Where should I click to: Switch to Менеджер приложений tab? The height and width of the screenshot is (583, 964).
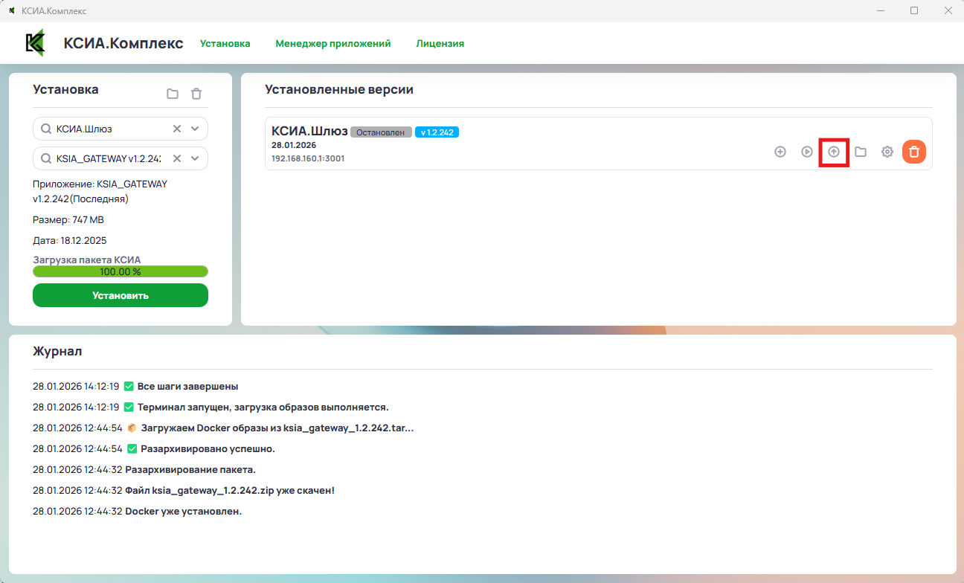332,44
